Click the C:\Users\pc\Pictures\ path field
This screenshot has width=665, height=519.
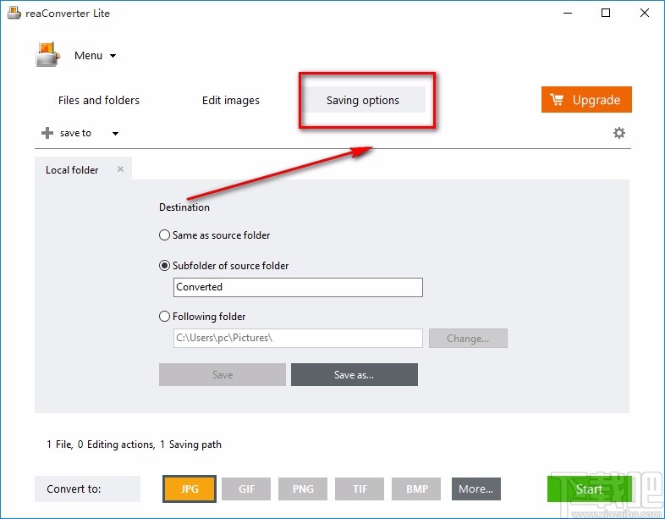point(298,338)
